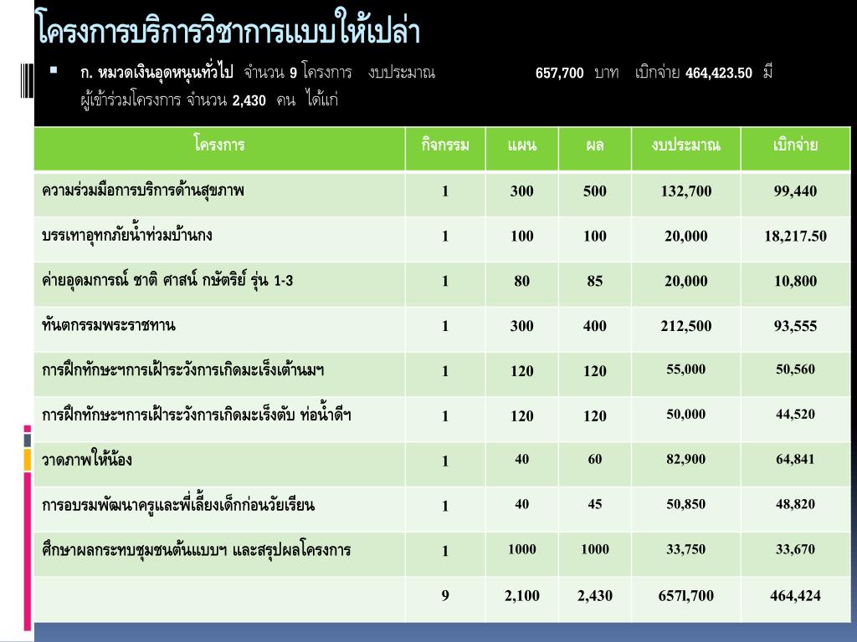Click total result value 2,430 in table

pos(595,595)
